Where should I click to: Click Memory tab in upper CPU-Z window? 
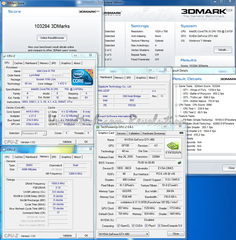pyautogui.click(x=44, y=63)
